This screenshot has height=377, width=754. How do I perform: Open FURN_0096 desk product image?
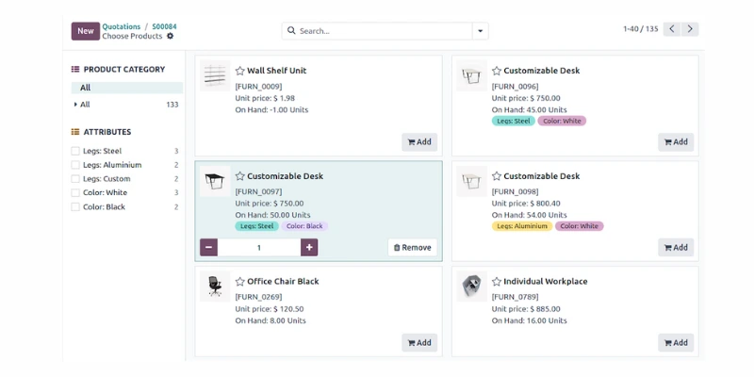(x=472, y=75)
